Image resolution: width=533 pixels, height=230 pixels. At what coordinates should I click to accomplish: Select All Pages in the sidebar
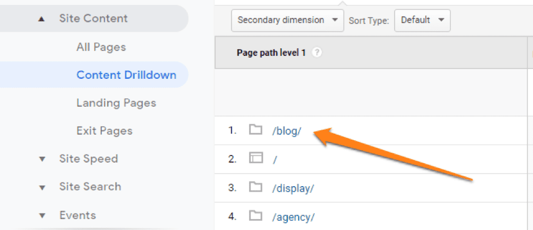[101, 47]
